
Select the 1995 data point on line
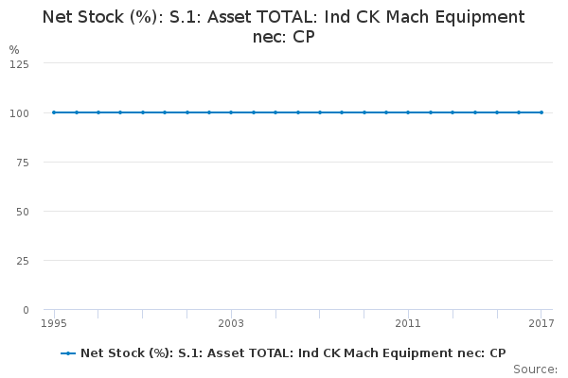(x=54, y=112)
